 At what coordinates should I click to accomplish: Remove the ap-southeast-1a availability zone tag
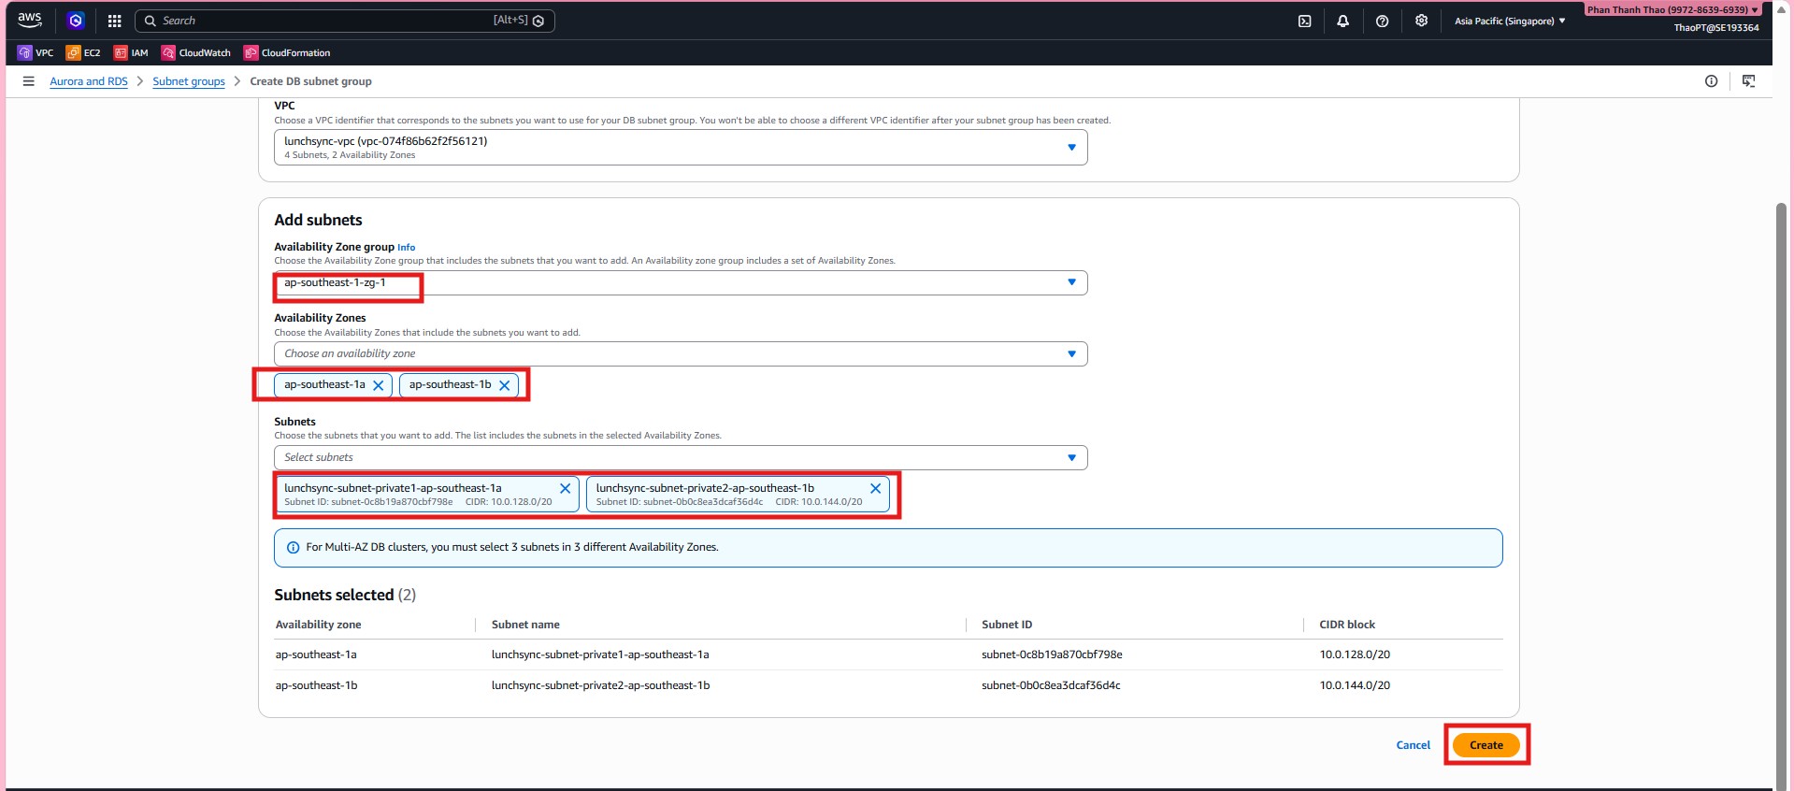(x=379, y=385)
